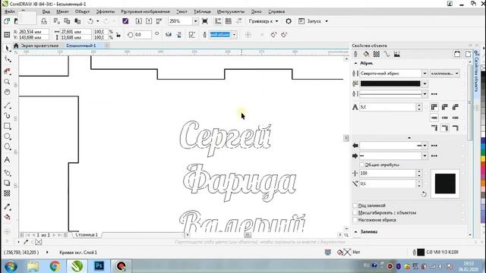The image size is (486, 273).
Task: Select the Artistic Media tool
Action: 8,116
